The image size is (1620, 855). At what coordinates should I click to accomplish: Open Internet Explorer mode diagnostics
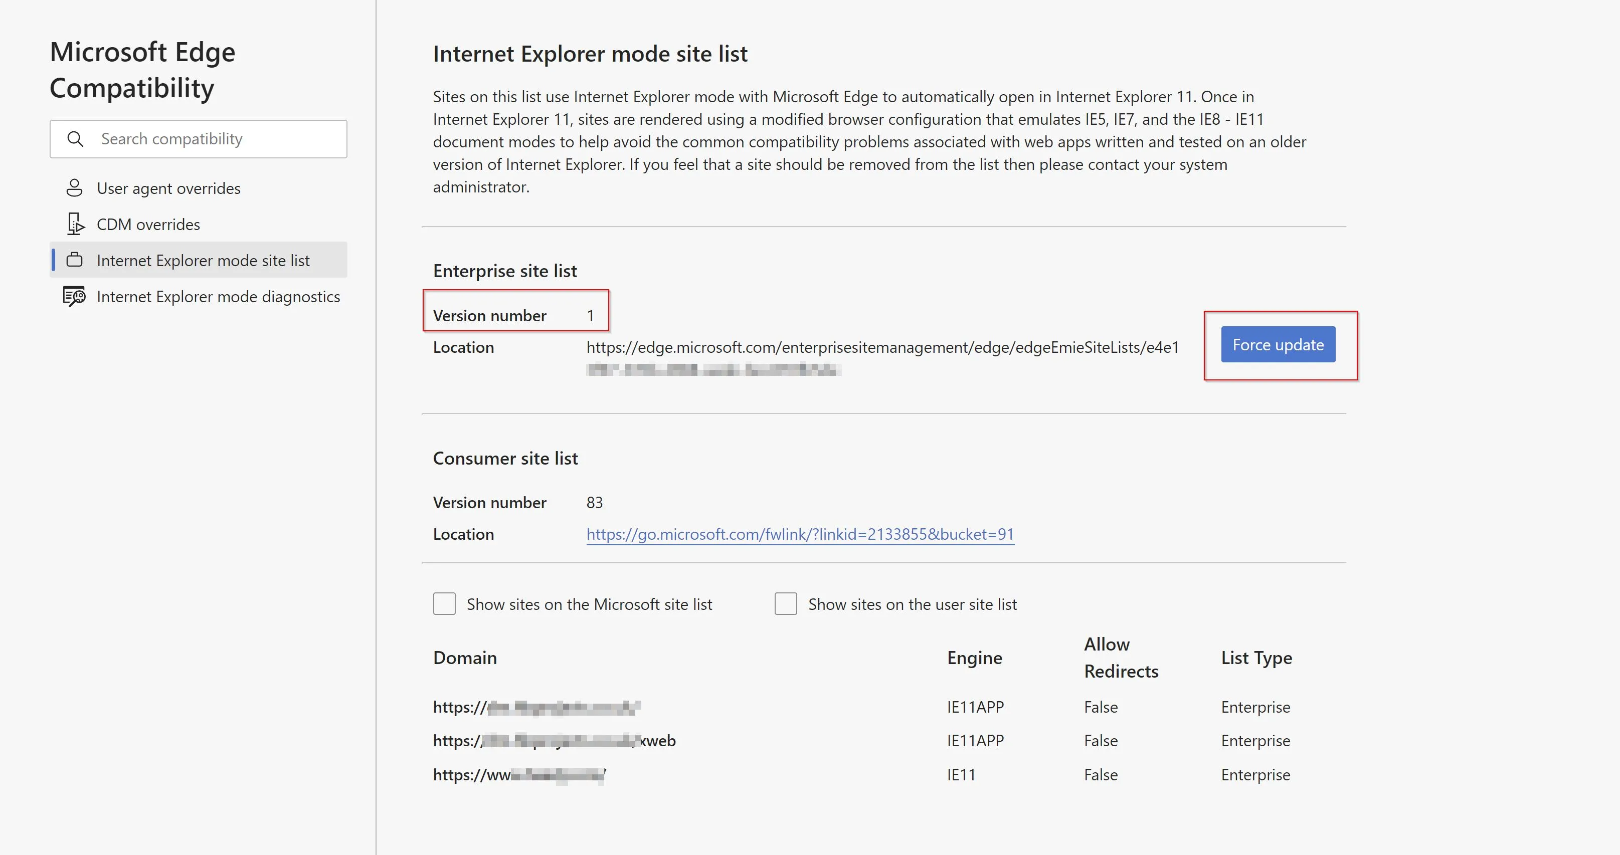(x=198, y=296)
